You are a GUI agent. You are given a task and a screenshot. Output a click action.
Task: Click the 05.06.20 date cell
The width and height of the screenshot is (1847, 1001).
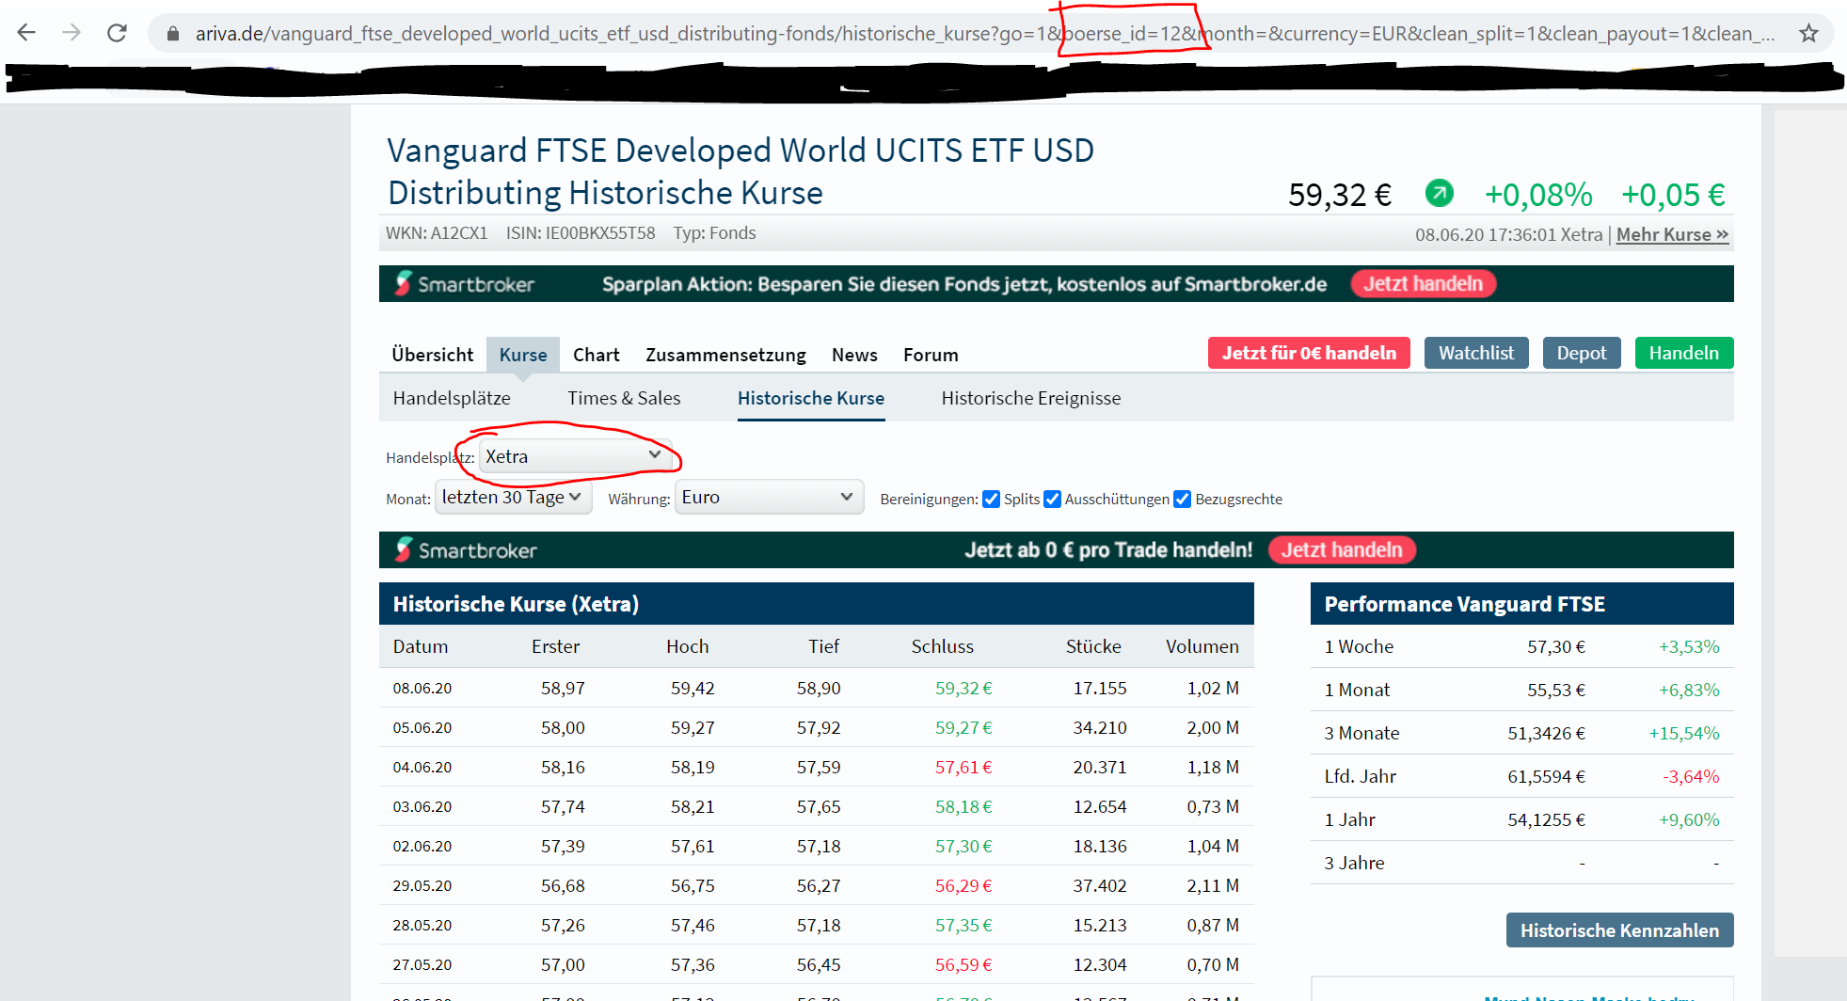click(x=422, y=727)
